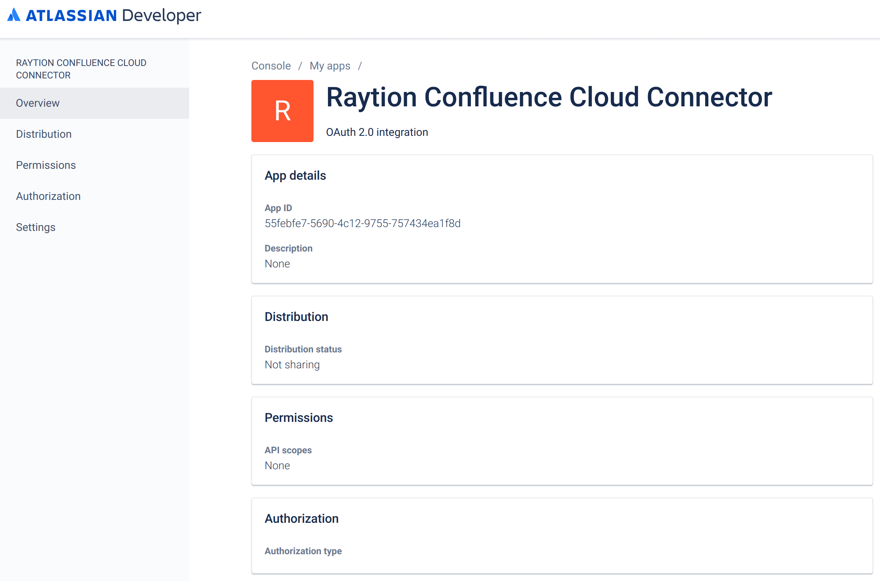Screen dimensions: 880x581
Task: Click the App ID value text
Action: click(x=362, y=224)
